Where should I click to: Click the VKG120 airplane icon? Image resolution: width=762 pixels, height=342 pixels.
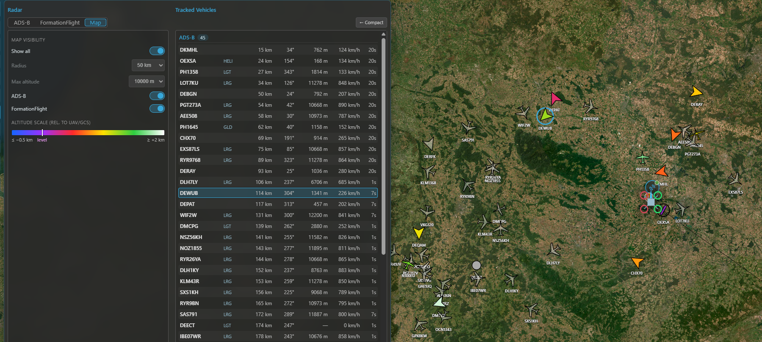pyautogui.click(x=427, y=212)
